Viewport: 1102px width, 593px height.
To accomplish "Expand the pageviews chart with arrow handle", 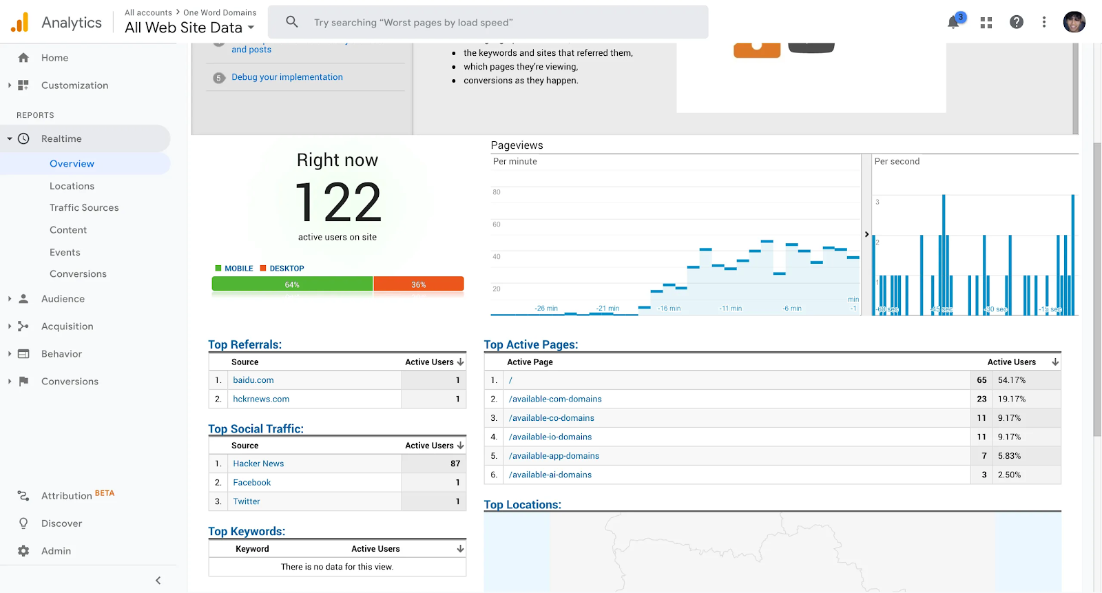I will coord(866,234).
